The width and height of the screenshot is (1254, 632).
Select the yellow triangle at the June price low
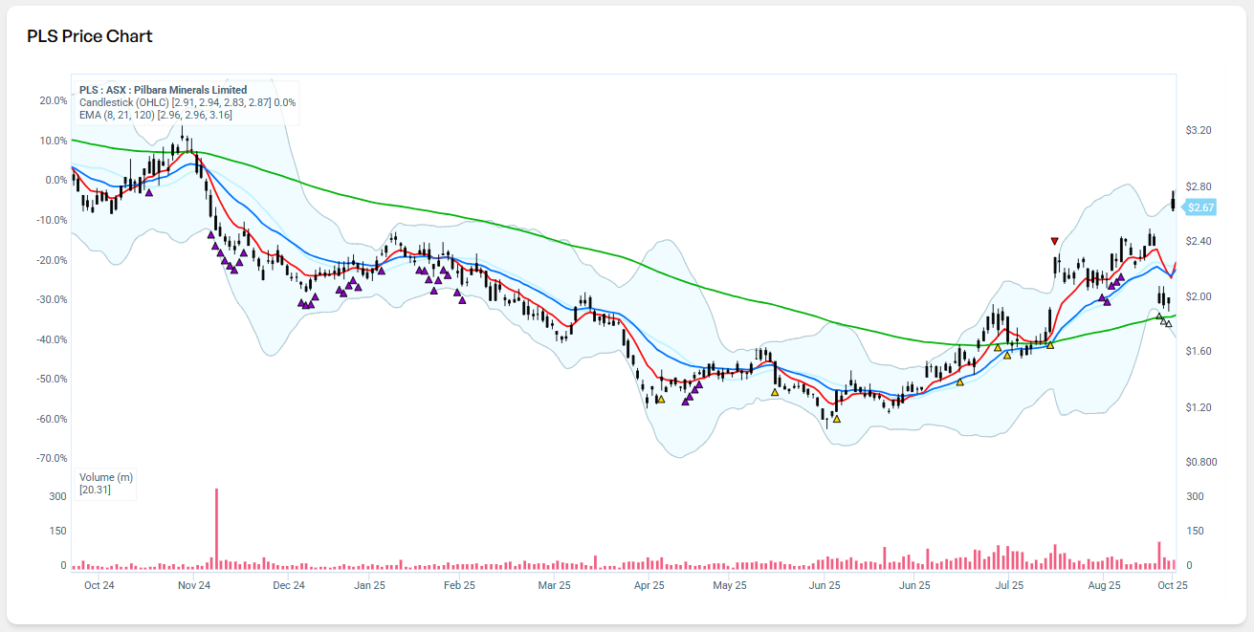pyautogui.click(x=837, y=419)
